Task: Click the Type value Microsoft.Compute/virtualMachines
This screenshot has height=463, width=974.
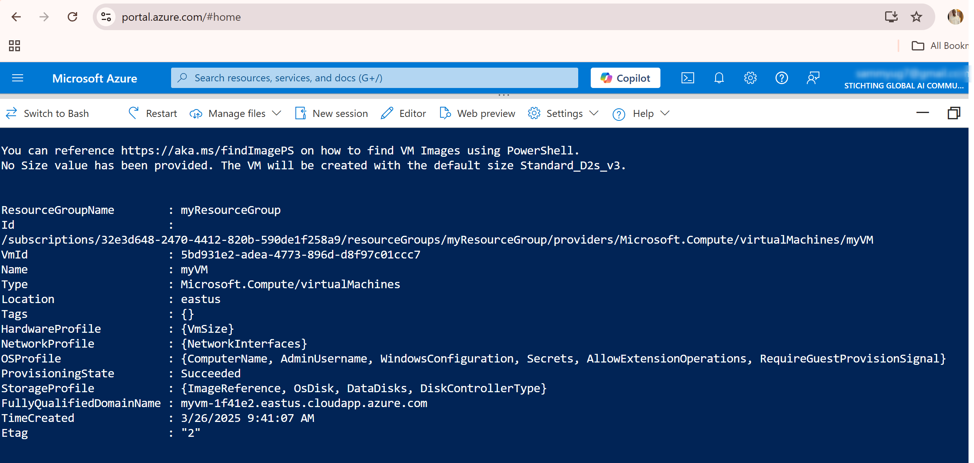Action: (x=290, y=284)
